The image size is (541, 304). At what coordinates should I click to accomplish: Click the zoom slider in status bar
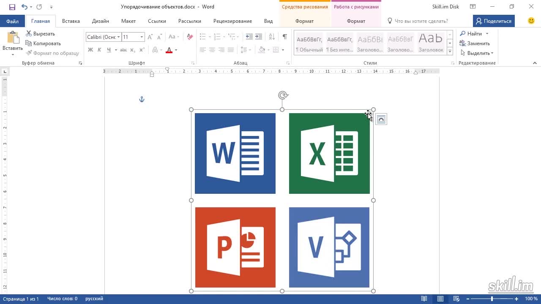[x=492, y=299]
